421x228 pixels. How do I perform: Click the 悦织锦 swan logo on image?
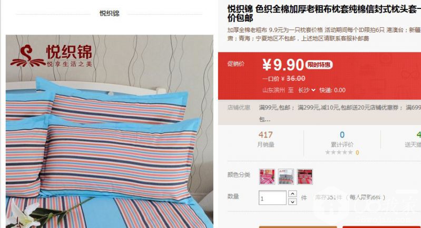pos(27,56)
